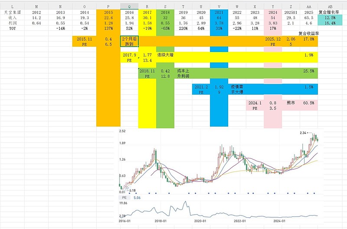The width and height of the screenshot is (347, 229).
Task: Select column AB header
Action: [330, 6]
